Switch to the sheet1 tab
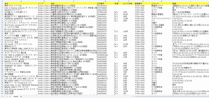Screen dimensions: 209x98 16,96
